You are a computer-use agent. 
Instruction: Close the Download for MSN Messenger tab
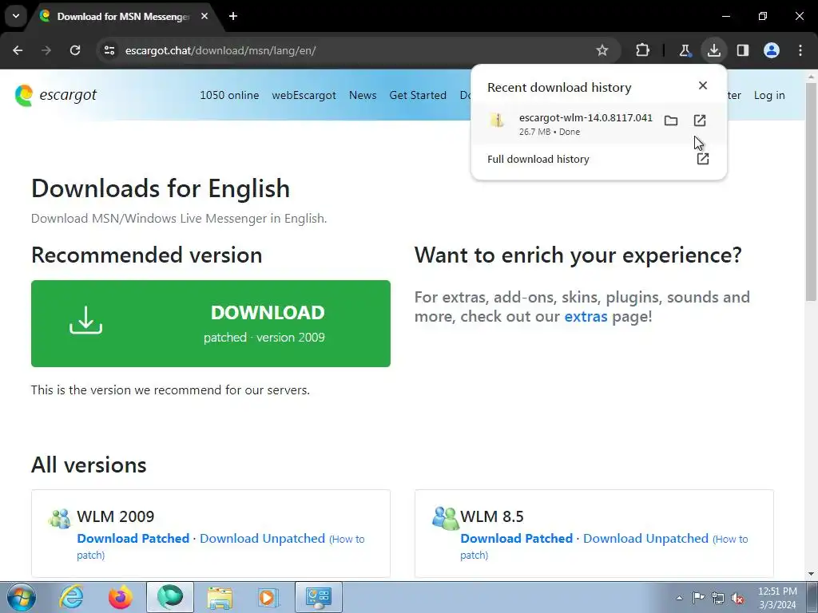204,16
